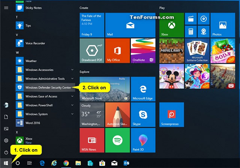
Task: Click the Create group heading
Action: coord(84,8)
